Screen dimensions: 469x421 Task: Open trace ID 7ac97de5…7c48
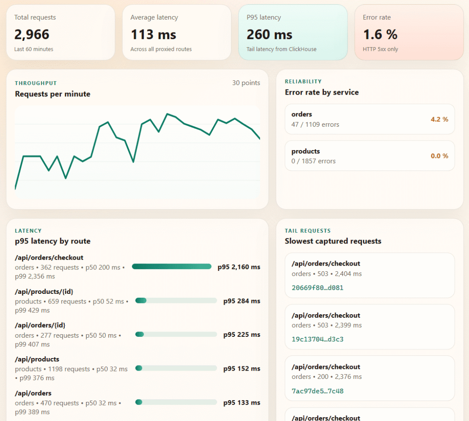click(317, 391)
